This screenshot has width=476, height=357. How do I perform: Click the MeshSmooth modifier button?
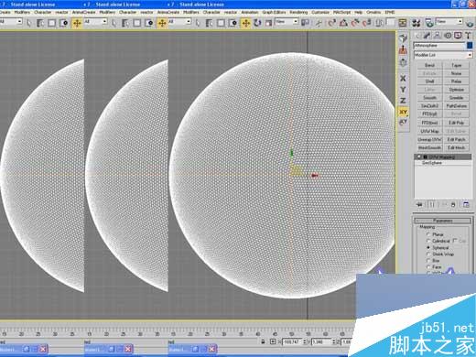pyautogui.click(x=429, y=147)
